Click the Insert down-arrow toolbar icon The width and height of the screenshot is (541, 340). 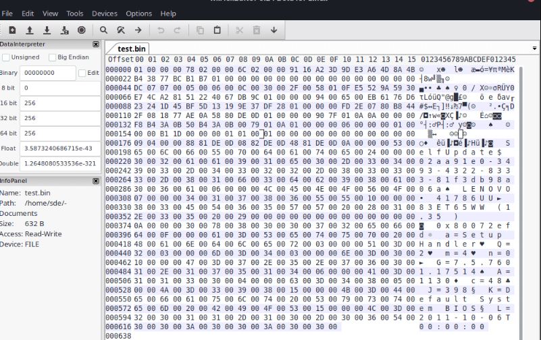click(x=274, y=30)
